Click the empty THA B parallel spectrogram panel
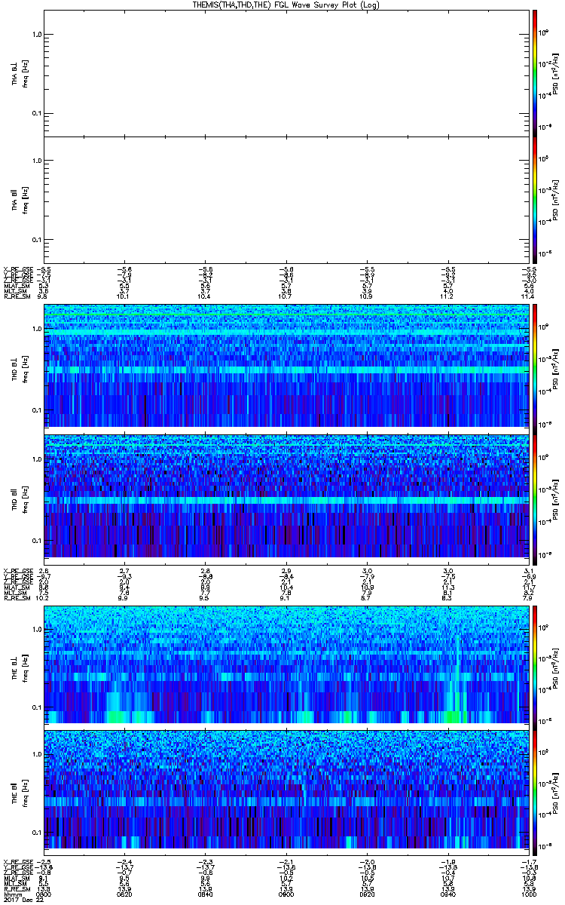This screenshot has width=565, height=905. click(286, 199)
